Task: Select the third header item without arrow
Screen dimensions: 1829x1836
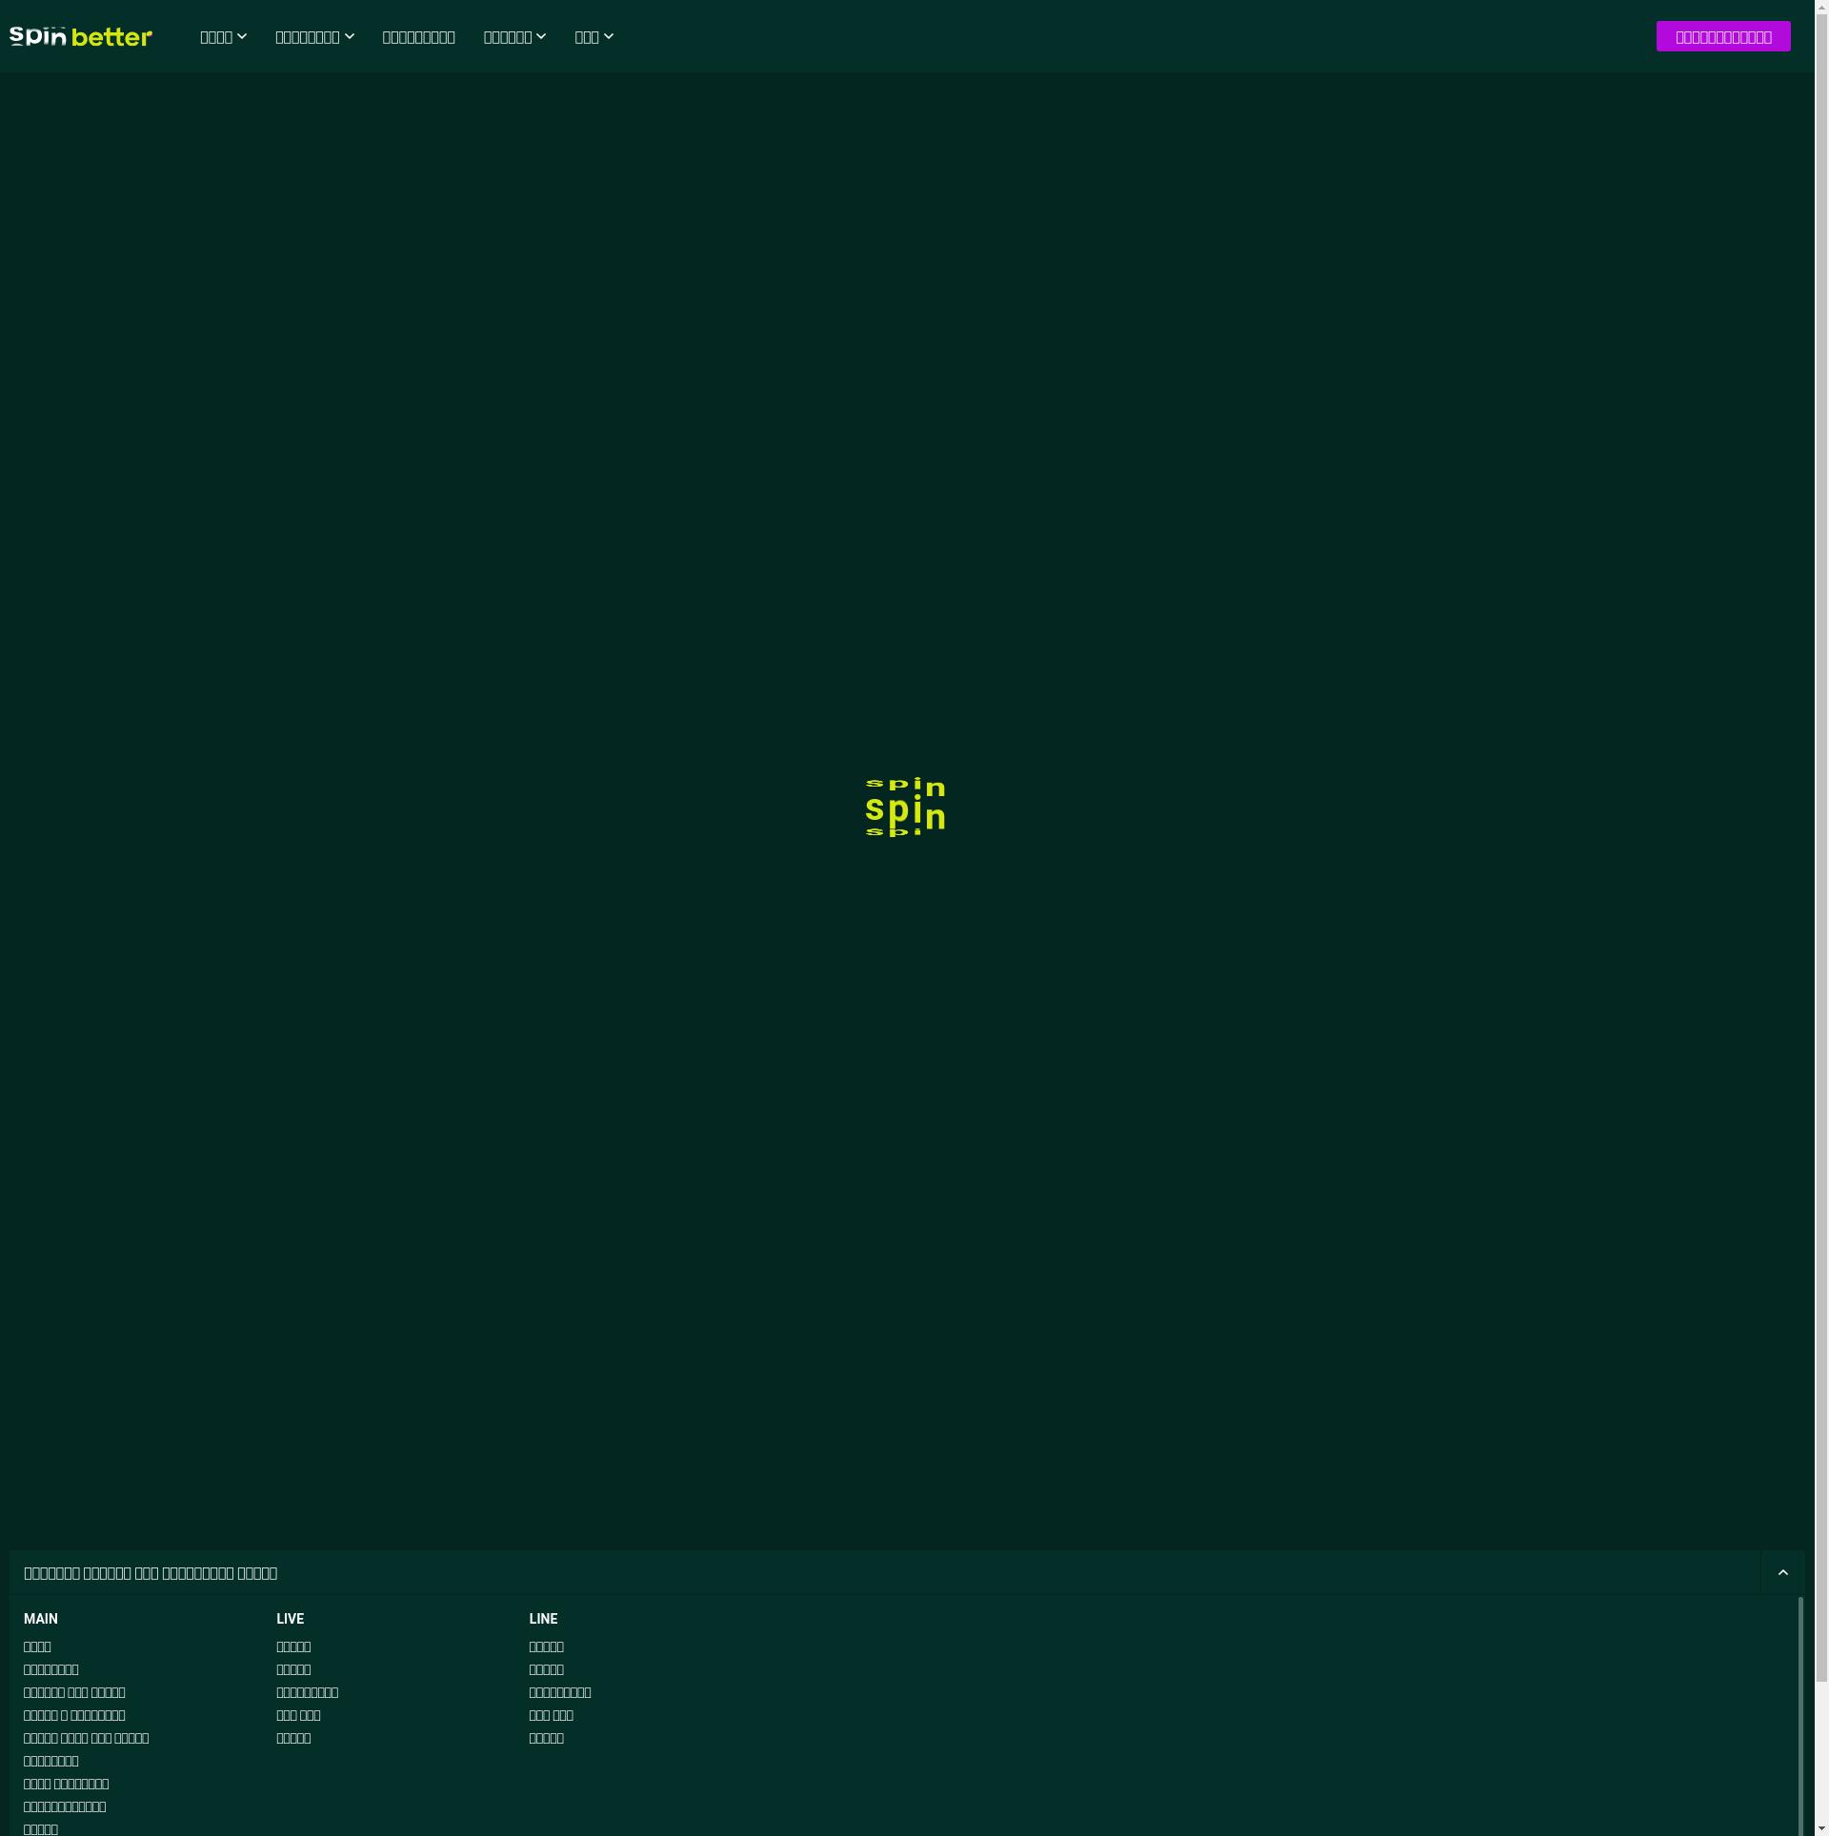Action: click(x=418, y=37)
